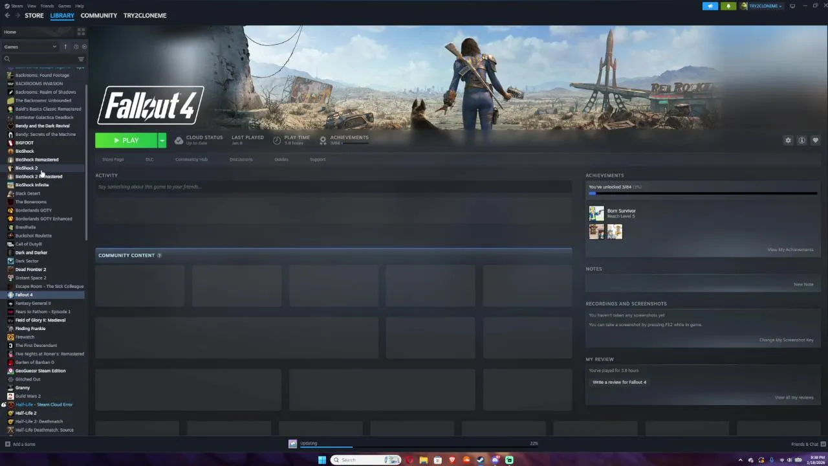This screenshot has height=466, width=828.
Task: Open Fallout 4 settings gear
Action: point(788,140)
